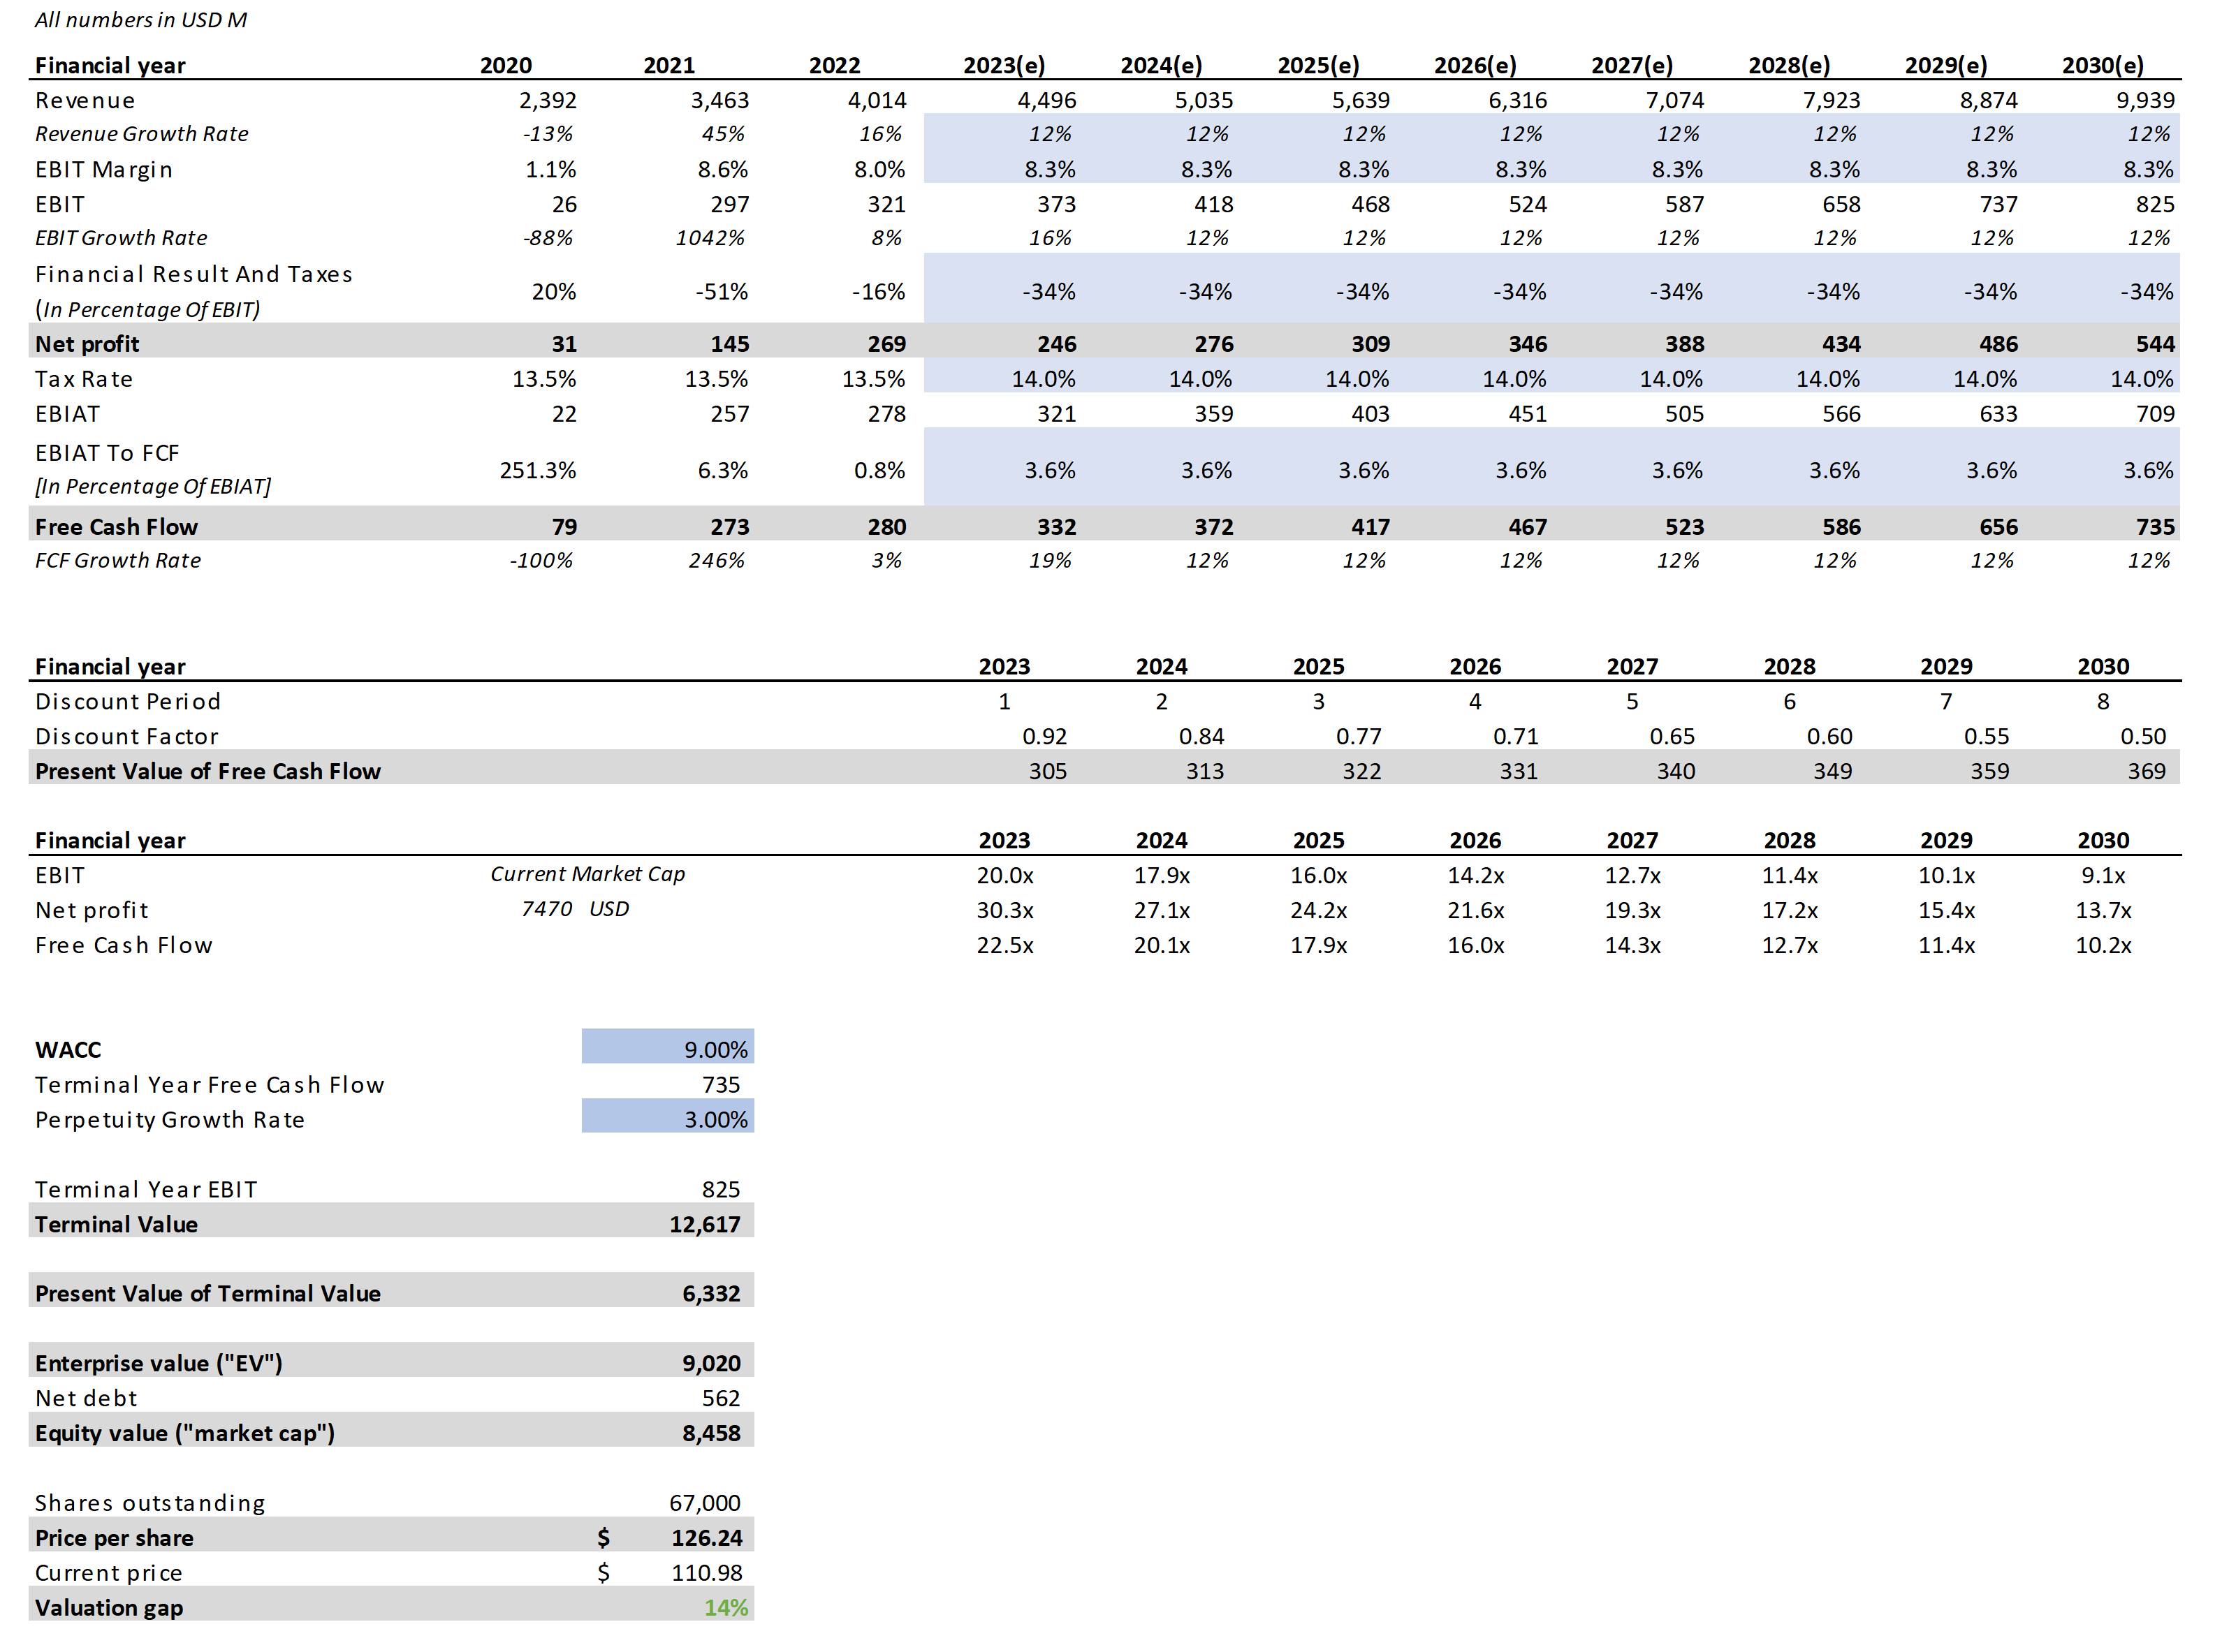Viewport: 2222px width, 1652px height.
Task: Select the Current Market Cap label
Action: pos(587,874)
